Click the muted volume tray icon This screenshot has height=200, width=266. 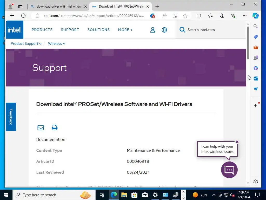(232, 195)
